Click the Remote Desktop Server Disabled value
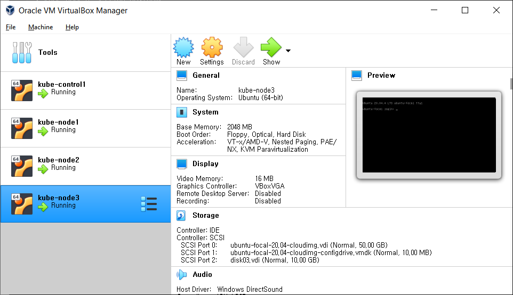Viewport: 513px width, 295px height. pos(268,193)
